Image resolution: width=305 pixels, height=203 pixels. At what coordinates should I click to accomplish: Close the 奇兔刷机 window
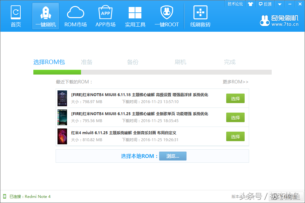click(x=300, y=4)
